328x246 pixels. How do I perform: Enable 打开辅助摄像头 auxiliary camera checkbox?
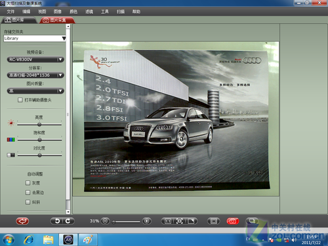(x=20, y=100)
